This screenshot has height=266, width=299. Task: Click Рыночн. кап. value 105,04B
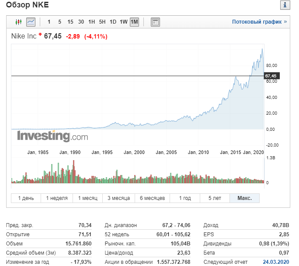coord(181,244)
